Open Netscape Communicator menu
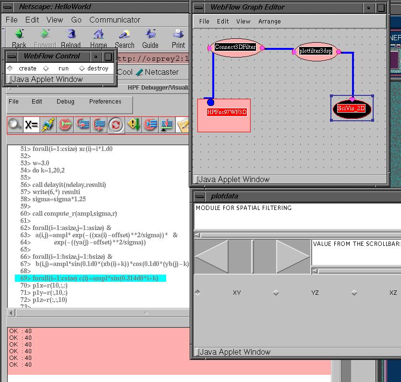Image resolution: width=401 pixels, height=382 pixels. point(115,20)
